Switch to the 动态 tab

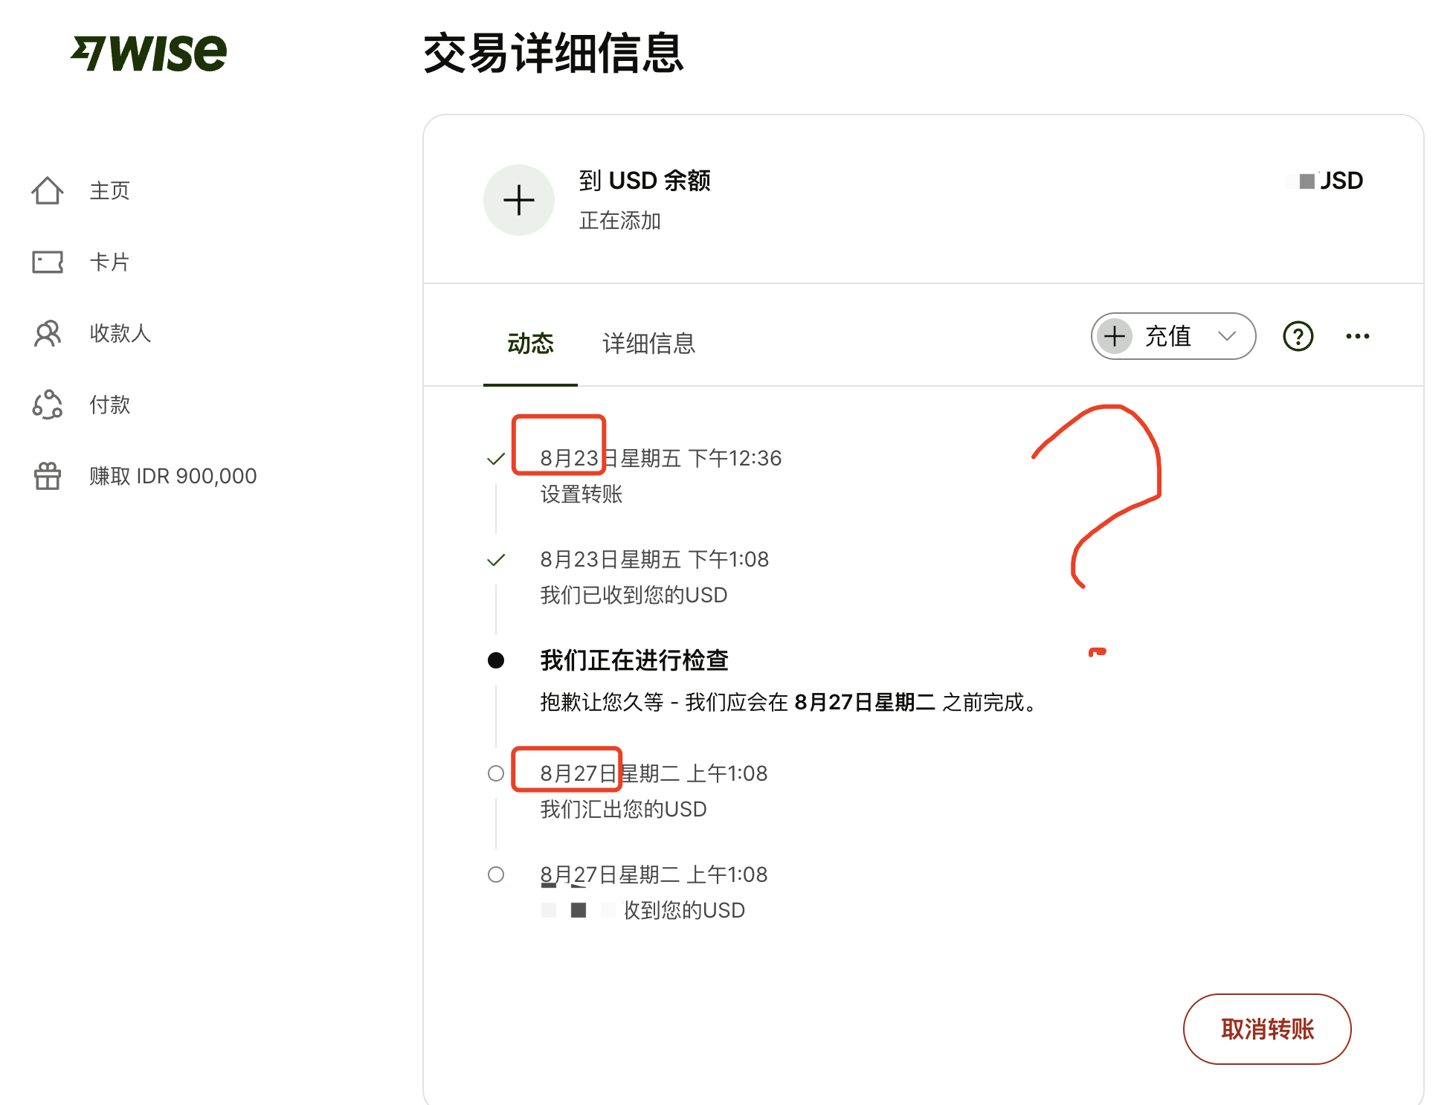coord(530,344)
